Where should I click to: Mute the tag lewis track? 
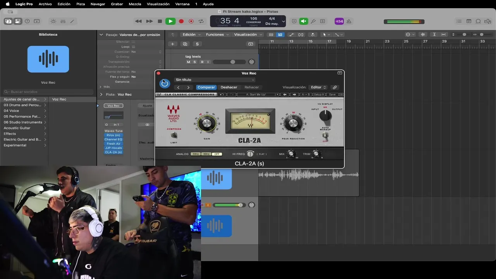point(188,62)
